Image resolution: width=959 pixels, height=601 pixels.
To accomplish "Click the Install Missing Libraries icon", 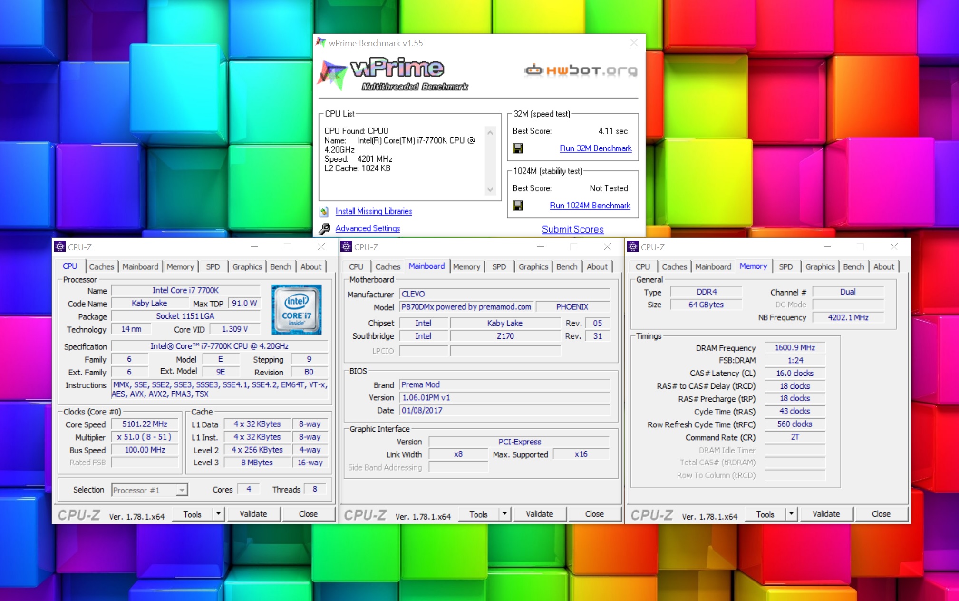I will coord(324,211).
